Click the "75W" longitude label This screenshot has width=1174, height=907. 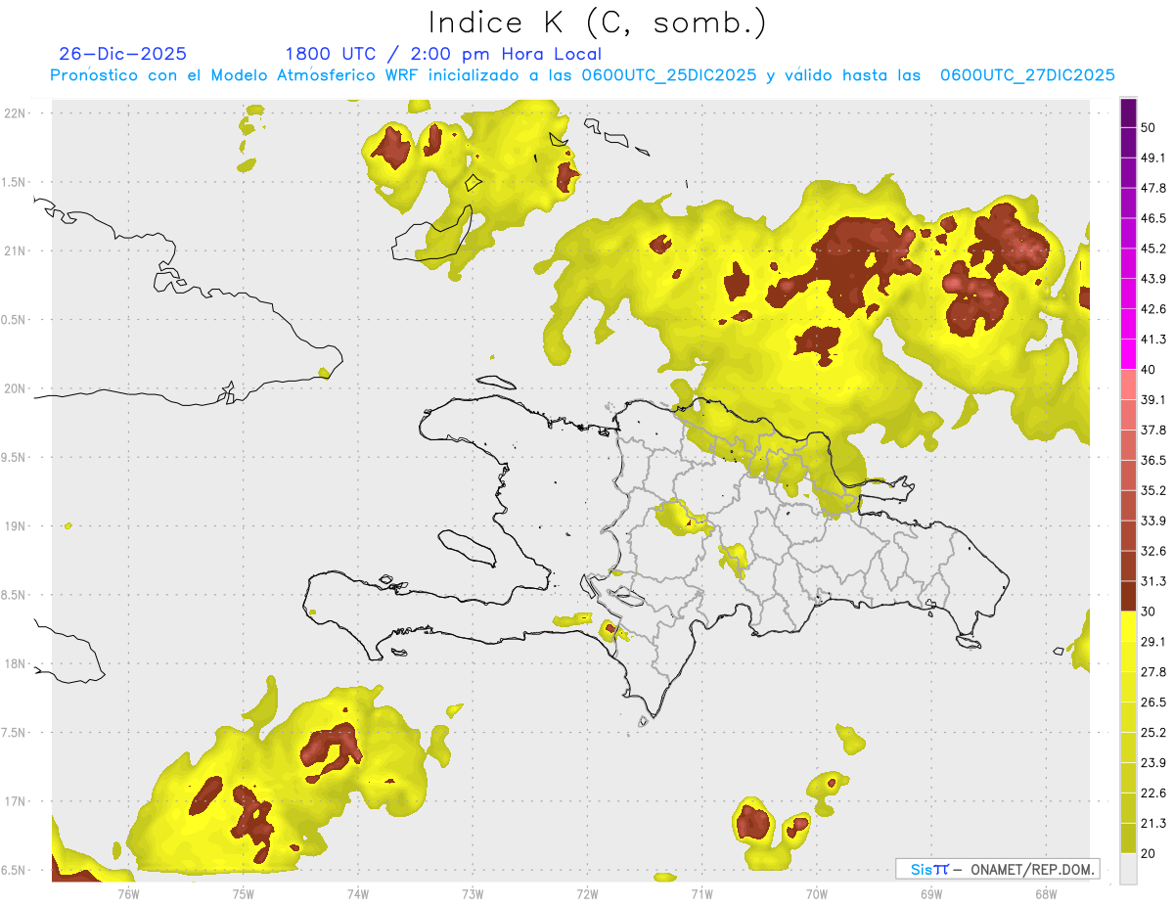tap(243, 893)
